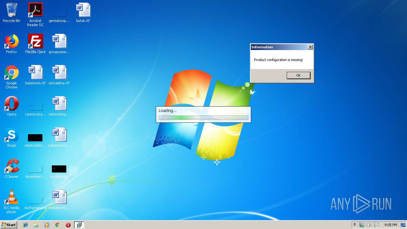Open Windows Media Player taskbar icon
This screenshot has width=407, height=229.
point(47,225)
